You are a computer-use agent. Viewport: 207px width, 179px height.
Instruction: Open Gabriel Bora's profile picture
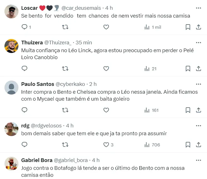(x=12, y=164)
